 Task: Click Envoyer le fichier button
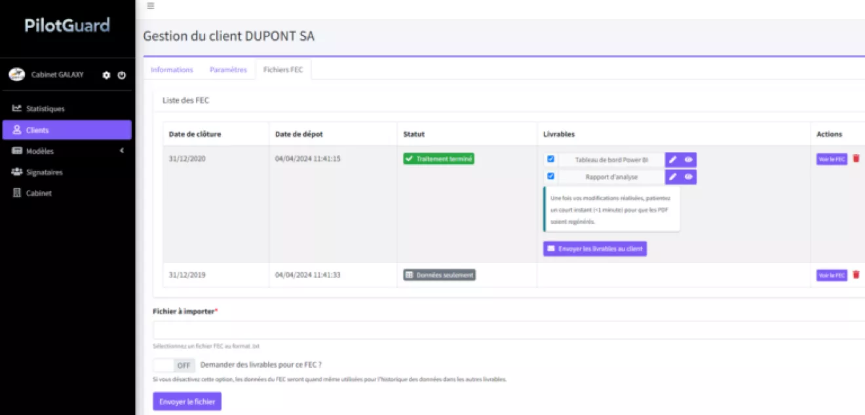click(x=187, y=401)
